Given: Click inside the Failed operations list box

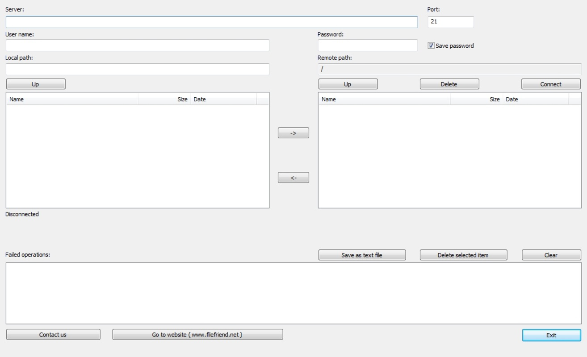Looking at the screenshot, I should (x=293, y=293).
